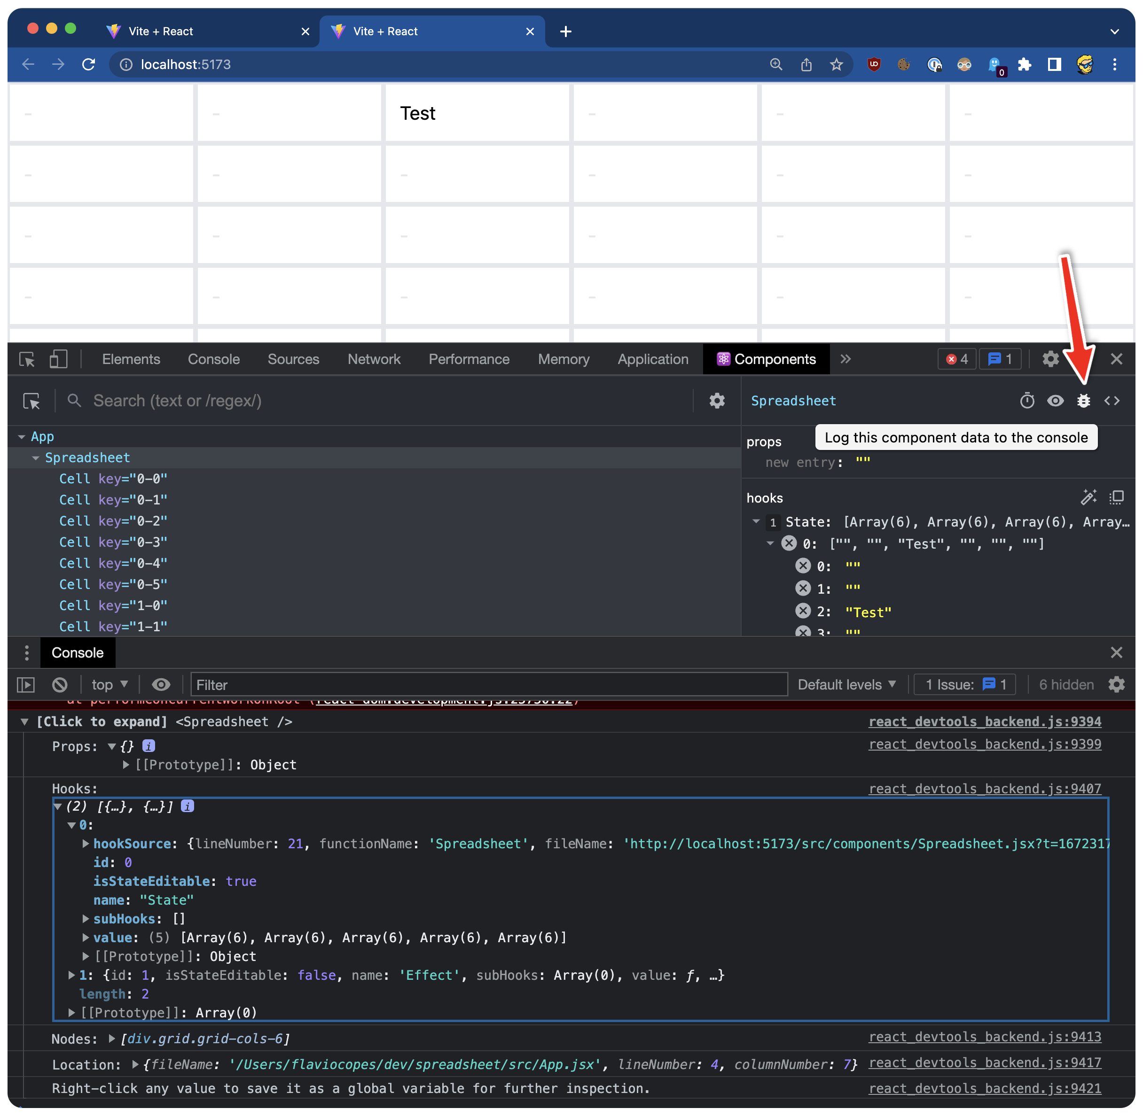The image size is (1143, 1116).
Task: Click the clear console icon
Action: [60, 685]
